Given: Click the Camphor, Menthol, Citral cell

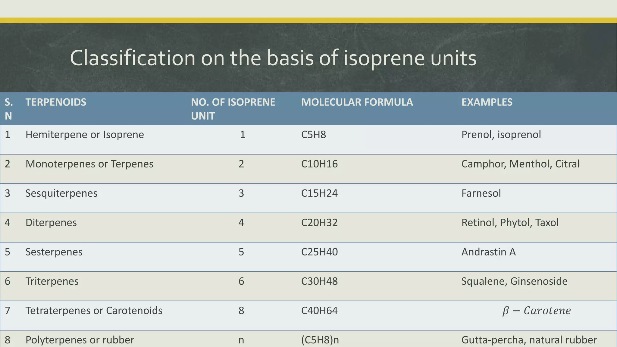Looking at the screenshot, I should click(520, 164).
